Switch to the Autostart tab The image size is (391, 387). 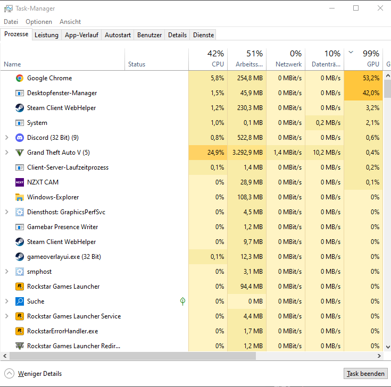[118, 35]
